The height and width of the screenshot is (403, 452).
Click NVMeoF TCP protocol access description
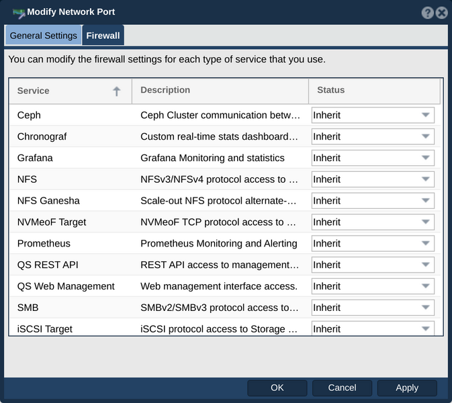click(x=218, y=222)
